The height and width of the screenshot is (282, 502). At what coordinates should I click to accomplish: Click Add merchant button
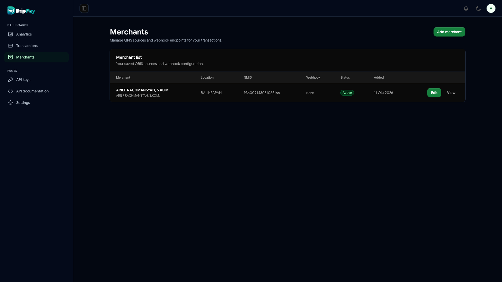pyautogui.click(x=449, y=32)
